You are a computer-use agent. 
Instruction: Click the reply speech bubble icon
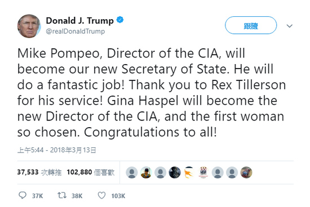(23, 195)
